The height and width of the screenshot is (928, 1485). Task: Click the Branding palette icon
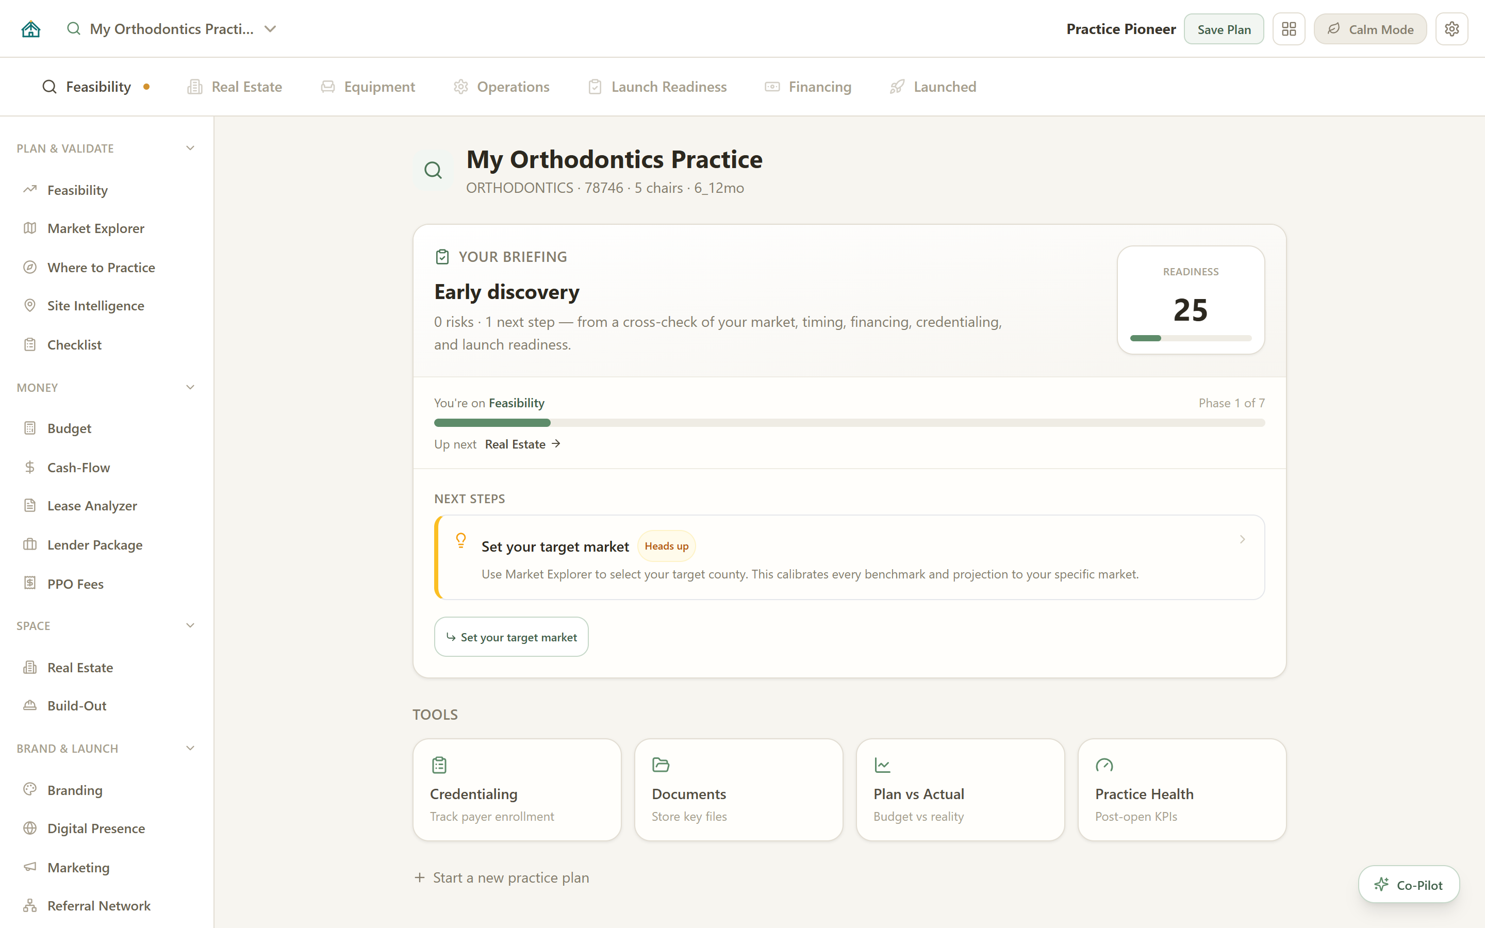click(x=30, y=789)
